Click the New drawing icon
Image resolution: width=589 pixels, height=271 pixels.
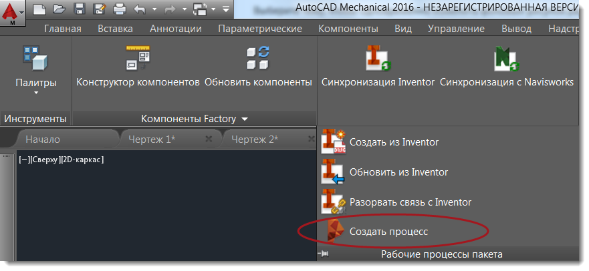39,9
